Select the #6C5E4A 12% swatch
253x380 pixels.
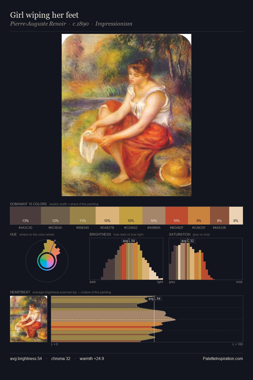(55, 216)
